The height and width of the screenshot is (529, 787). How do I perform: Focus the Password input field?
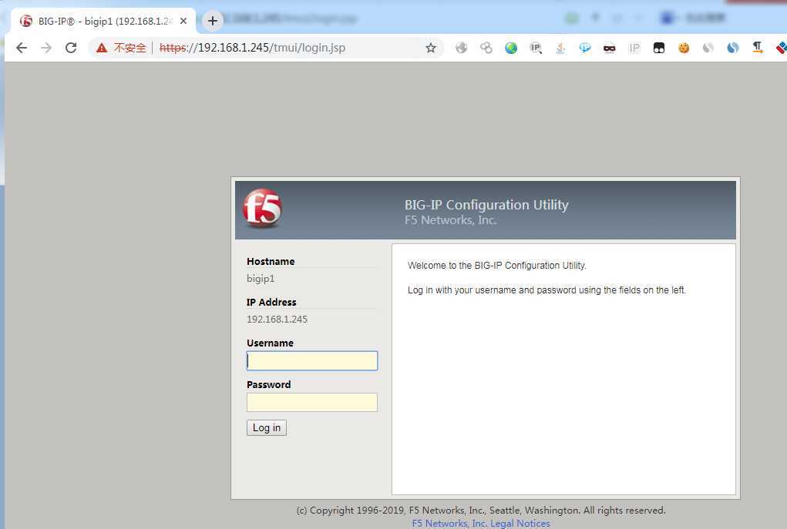[312, 402]
